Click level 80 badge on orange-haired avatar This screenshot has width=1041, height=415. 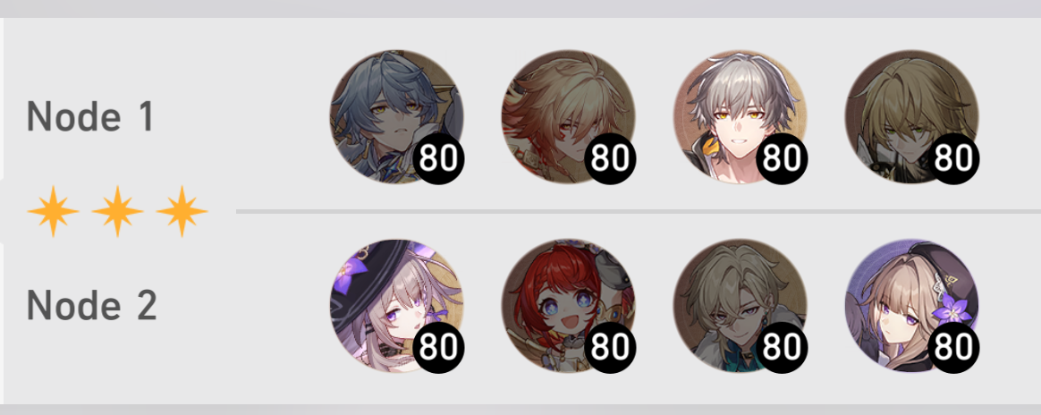(x=610, y=158)
